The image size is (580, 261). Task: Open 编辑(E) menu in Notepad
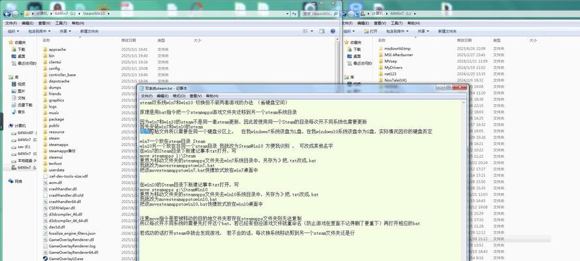pyautogui.click(x=162, y=96)
